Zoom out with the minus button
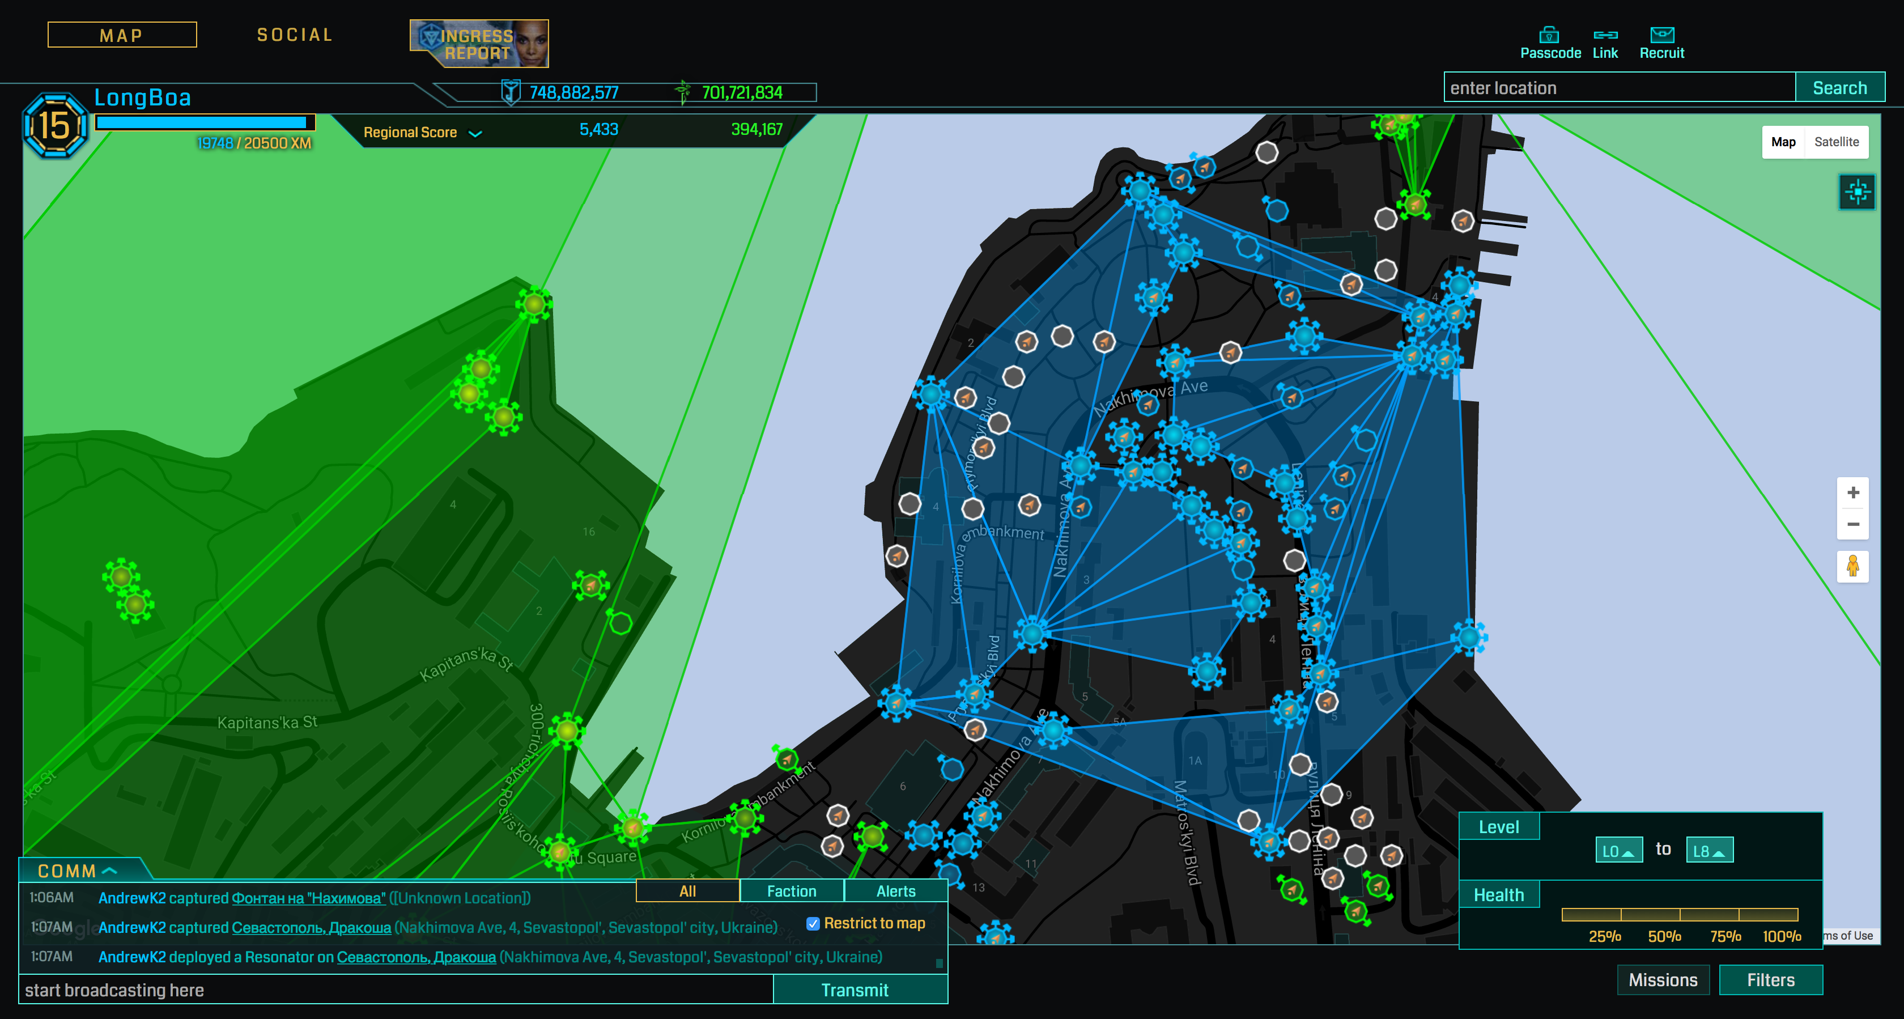Screen dimensions: 1904x1019 [1853, 524]
